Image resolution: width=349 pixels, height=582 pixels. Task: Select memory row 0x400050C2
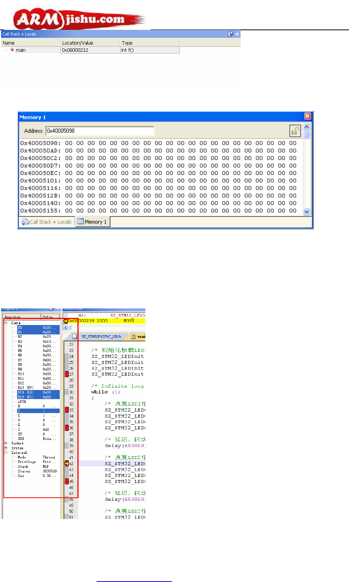point(159,158)
